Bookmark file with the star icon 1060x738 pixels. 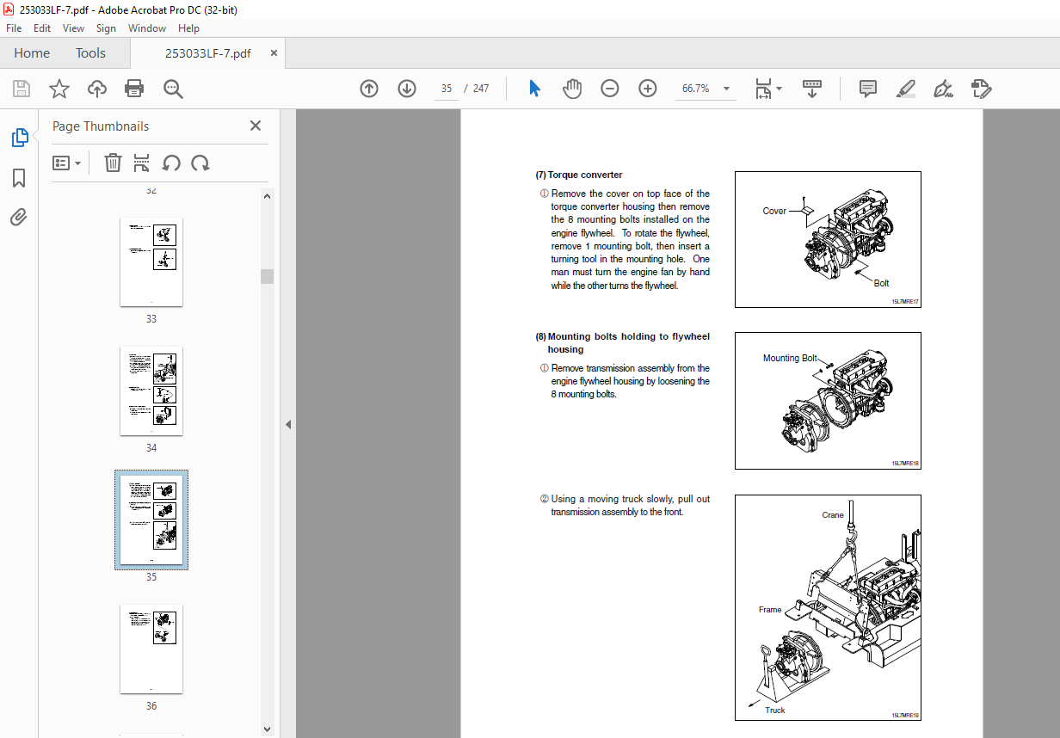pyautogui.click(x=59, y=89)
